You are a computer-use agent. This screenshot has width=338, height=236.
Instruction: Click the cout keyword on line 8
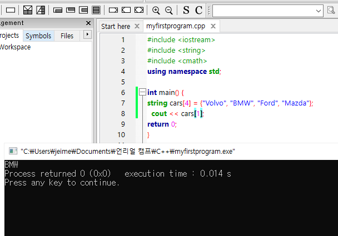(159, 114)
